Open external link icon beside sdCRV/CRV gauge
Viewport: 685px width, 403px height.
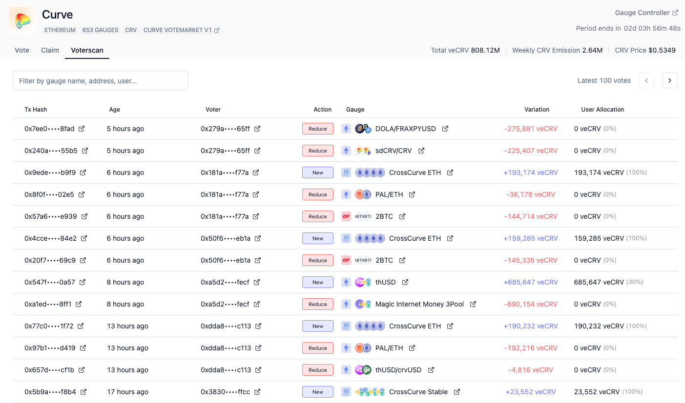[x=421, y=151]
